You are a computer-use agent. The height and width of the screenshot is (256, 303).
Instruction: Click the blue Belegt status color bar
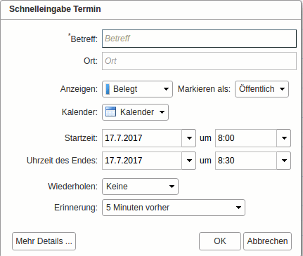[108, 89]
